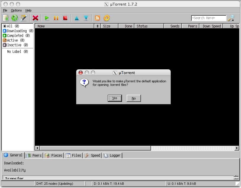Click the Availability label in General pane
Screen dimensions: 241x188
tap(15, 170)
